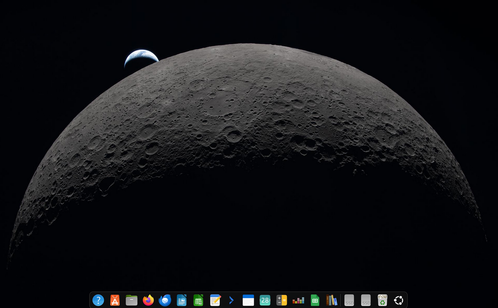Open LibreOffice Calc spreadsheet app
The height and width of the screenshot is (308, 498).
tap(198, 300)
